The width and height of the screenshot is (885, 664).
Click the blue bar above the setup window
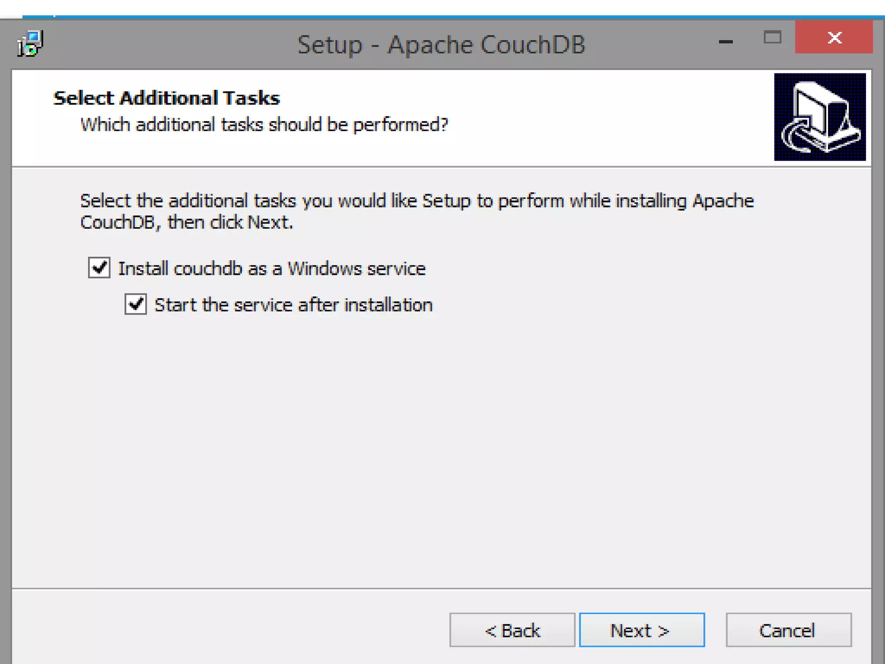coord(432,17)
